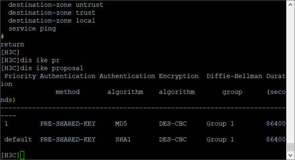Screen dimensions: 295x160
Task: Click DES-CBC in the default row
Action: tap(173, 139)
